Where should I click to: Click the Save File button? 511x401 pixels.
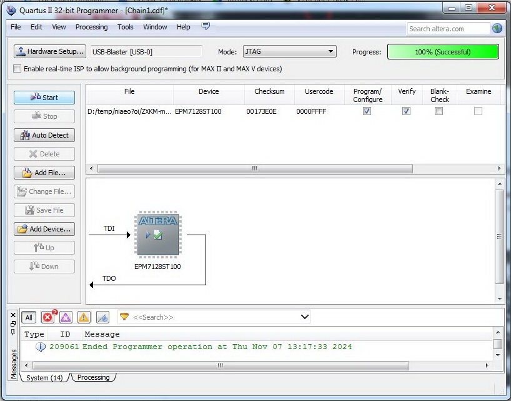(x=44, y=210)
